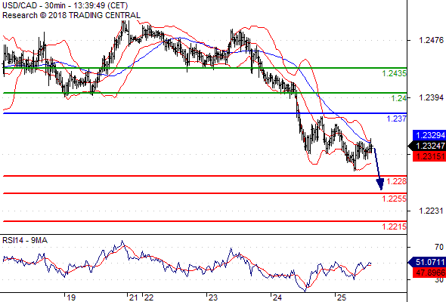Click the green 1.24 resistance label

[x=398, y=98]
